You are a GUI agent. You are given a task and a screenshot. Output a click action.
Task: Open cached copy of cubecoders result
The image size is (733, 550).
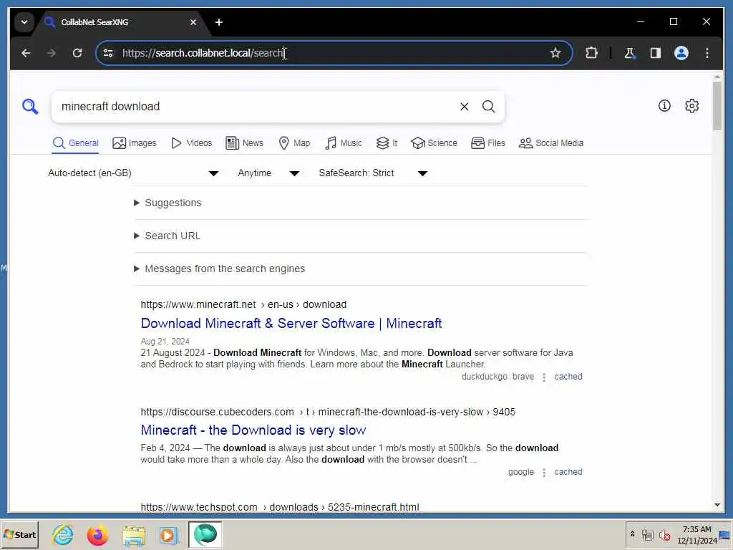[568, 473]
